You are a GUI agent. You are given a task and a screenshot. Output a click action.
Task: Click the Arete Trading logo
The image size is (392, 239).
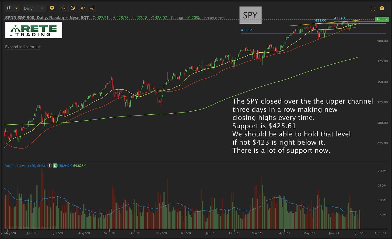click(x=34, y=30)
